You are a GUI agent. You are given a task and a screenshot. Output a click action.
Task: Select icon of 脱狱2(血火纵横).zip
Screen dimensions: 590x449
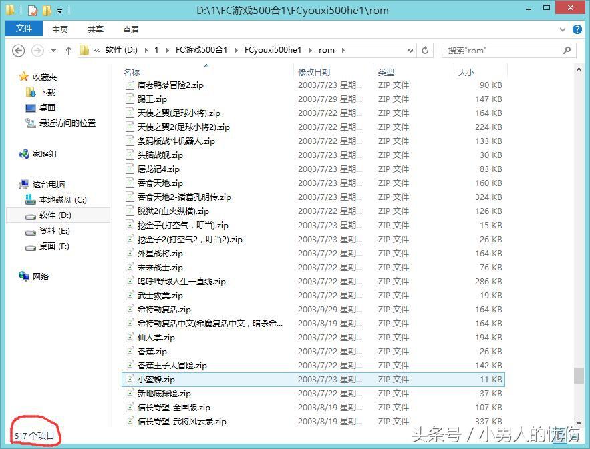tap(130, 211)
